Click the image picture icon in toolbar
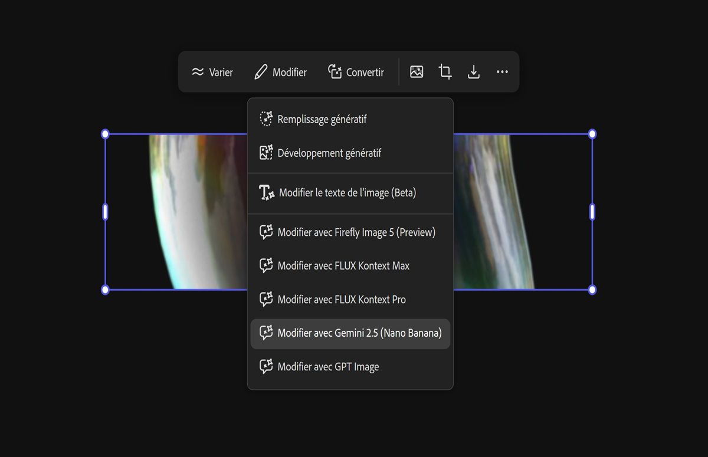The height and width of the screenshot is (457, 708). (417, 72)
